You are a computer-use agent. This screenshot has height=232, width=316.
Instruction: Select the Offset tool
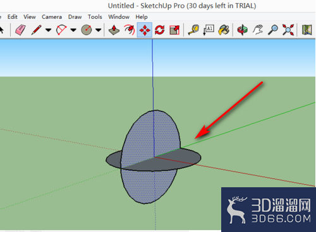(x=130, y=30)
